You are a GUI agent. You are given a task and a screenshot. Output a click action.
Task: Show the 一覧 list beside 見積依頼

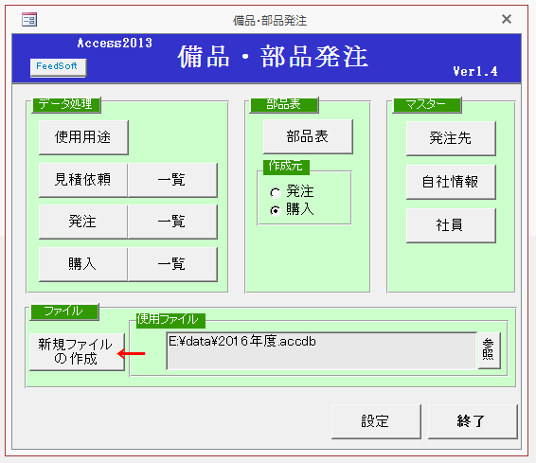[172, 180]
